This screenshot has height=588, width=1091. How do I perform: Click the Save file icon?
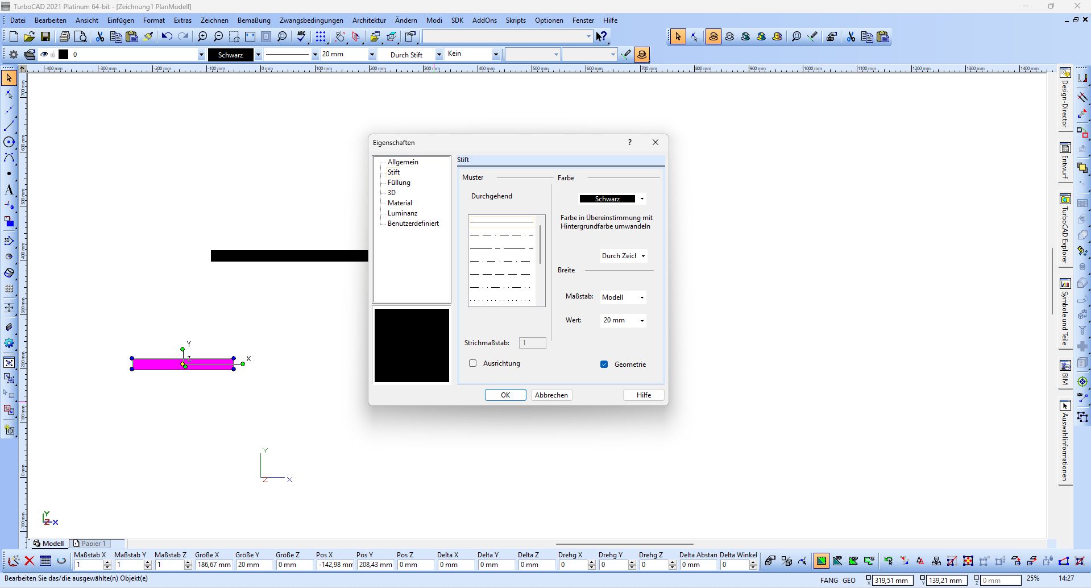(x=45, y=37)
